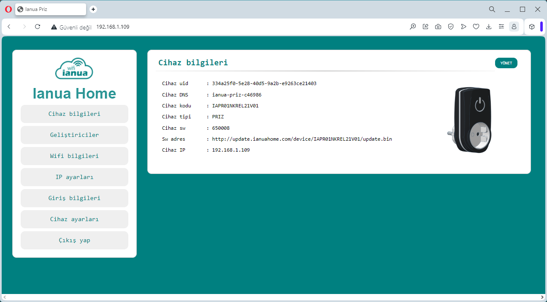This screenshot has width=547, height=302.
Task: Click the 'Güvenli değil' security warning
Action: click(x=71, y=27)
